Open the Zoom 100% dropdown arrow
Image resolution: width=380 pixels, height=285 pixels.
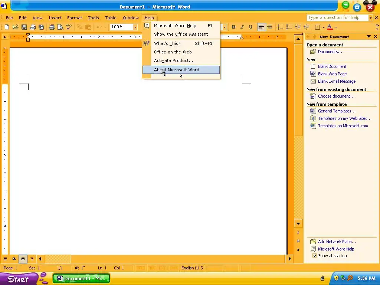(x=135, y=27)
